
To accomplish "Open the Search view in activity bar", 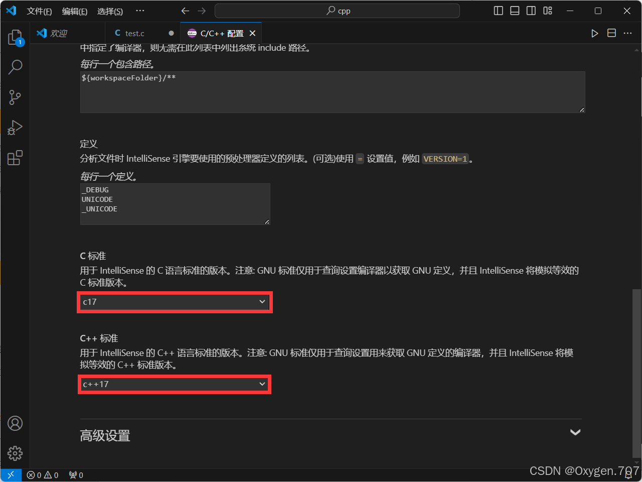I will 15,67.
